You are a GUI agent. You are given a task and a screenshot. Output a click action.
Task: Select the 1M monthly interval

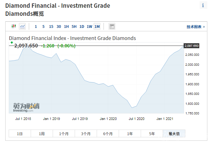tap(97, 27)
